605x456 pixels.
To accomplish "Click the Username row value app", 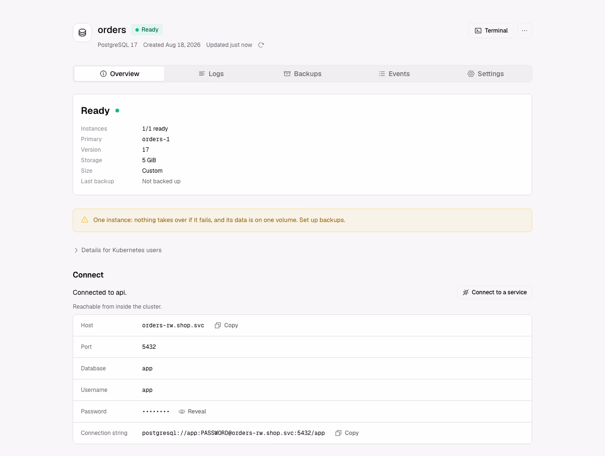I will click(x=147, y=390).
